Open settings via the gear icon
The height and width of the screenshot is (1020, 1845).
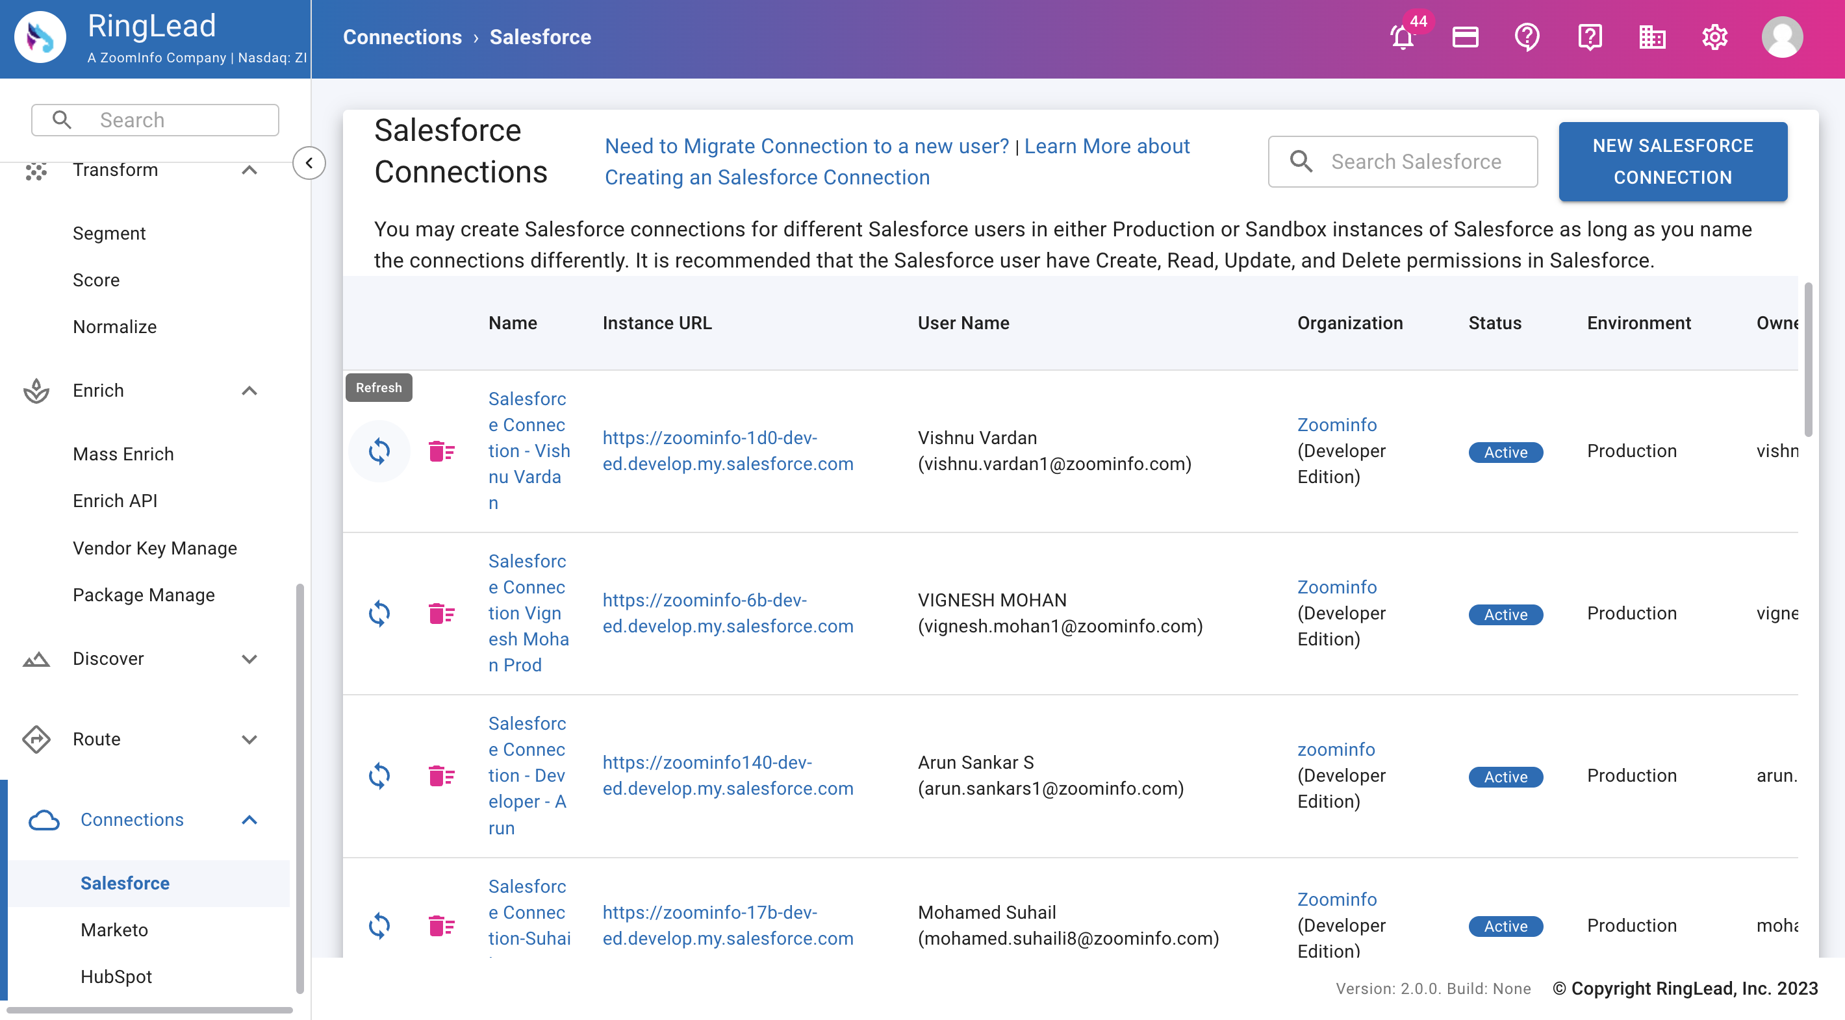point(1714,36)
